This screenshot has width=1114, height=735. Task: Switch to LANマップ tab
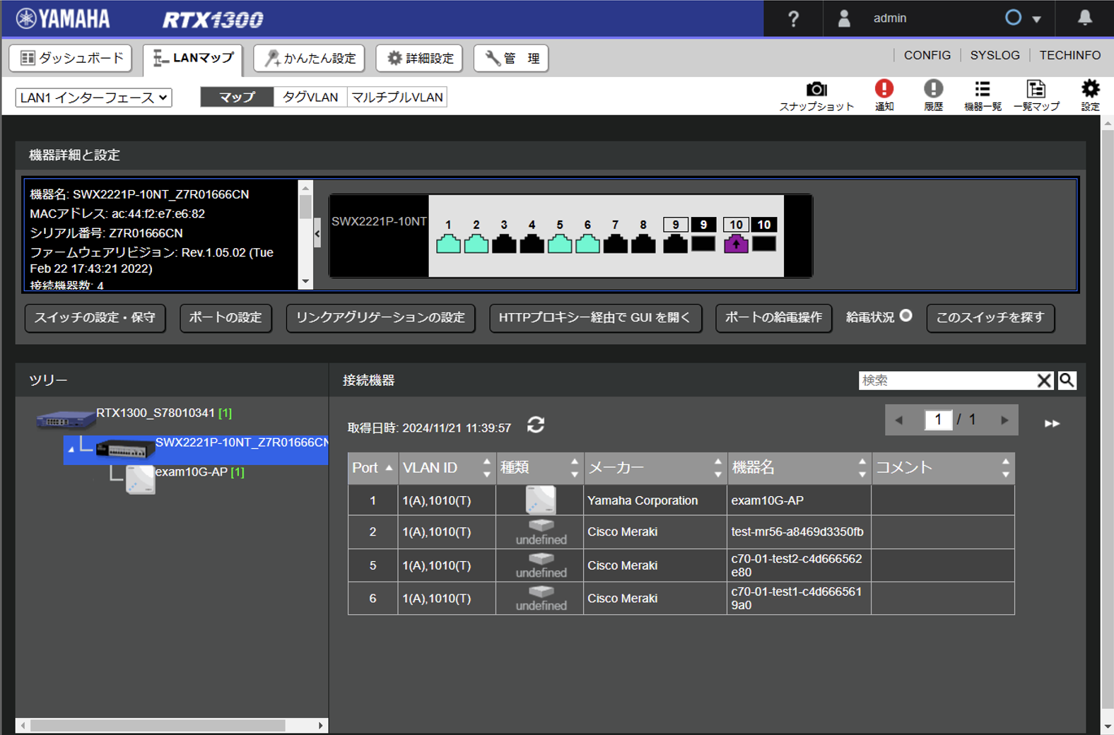pyautogui.click(x=193, y=59)
